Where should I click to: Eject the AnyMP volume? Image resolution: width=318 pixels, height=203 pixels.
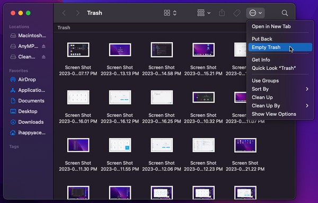pyautogui.click(x=43, y=47)
